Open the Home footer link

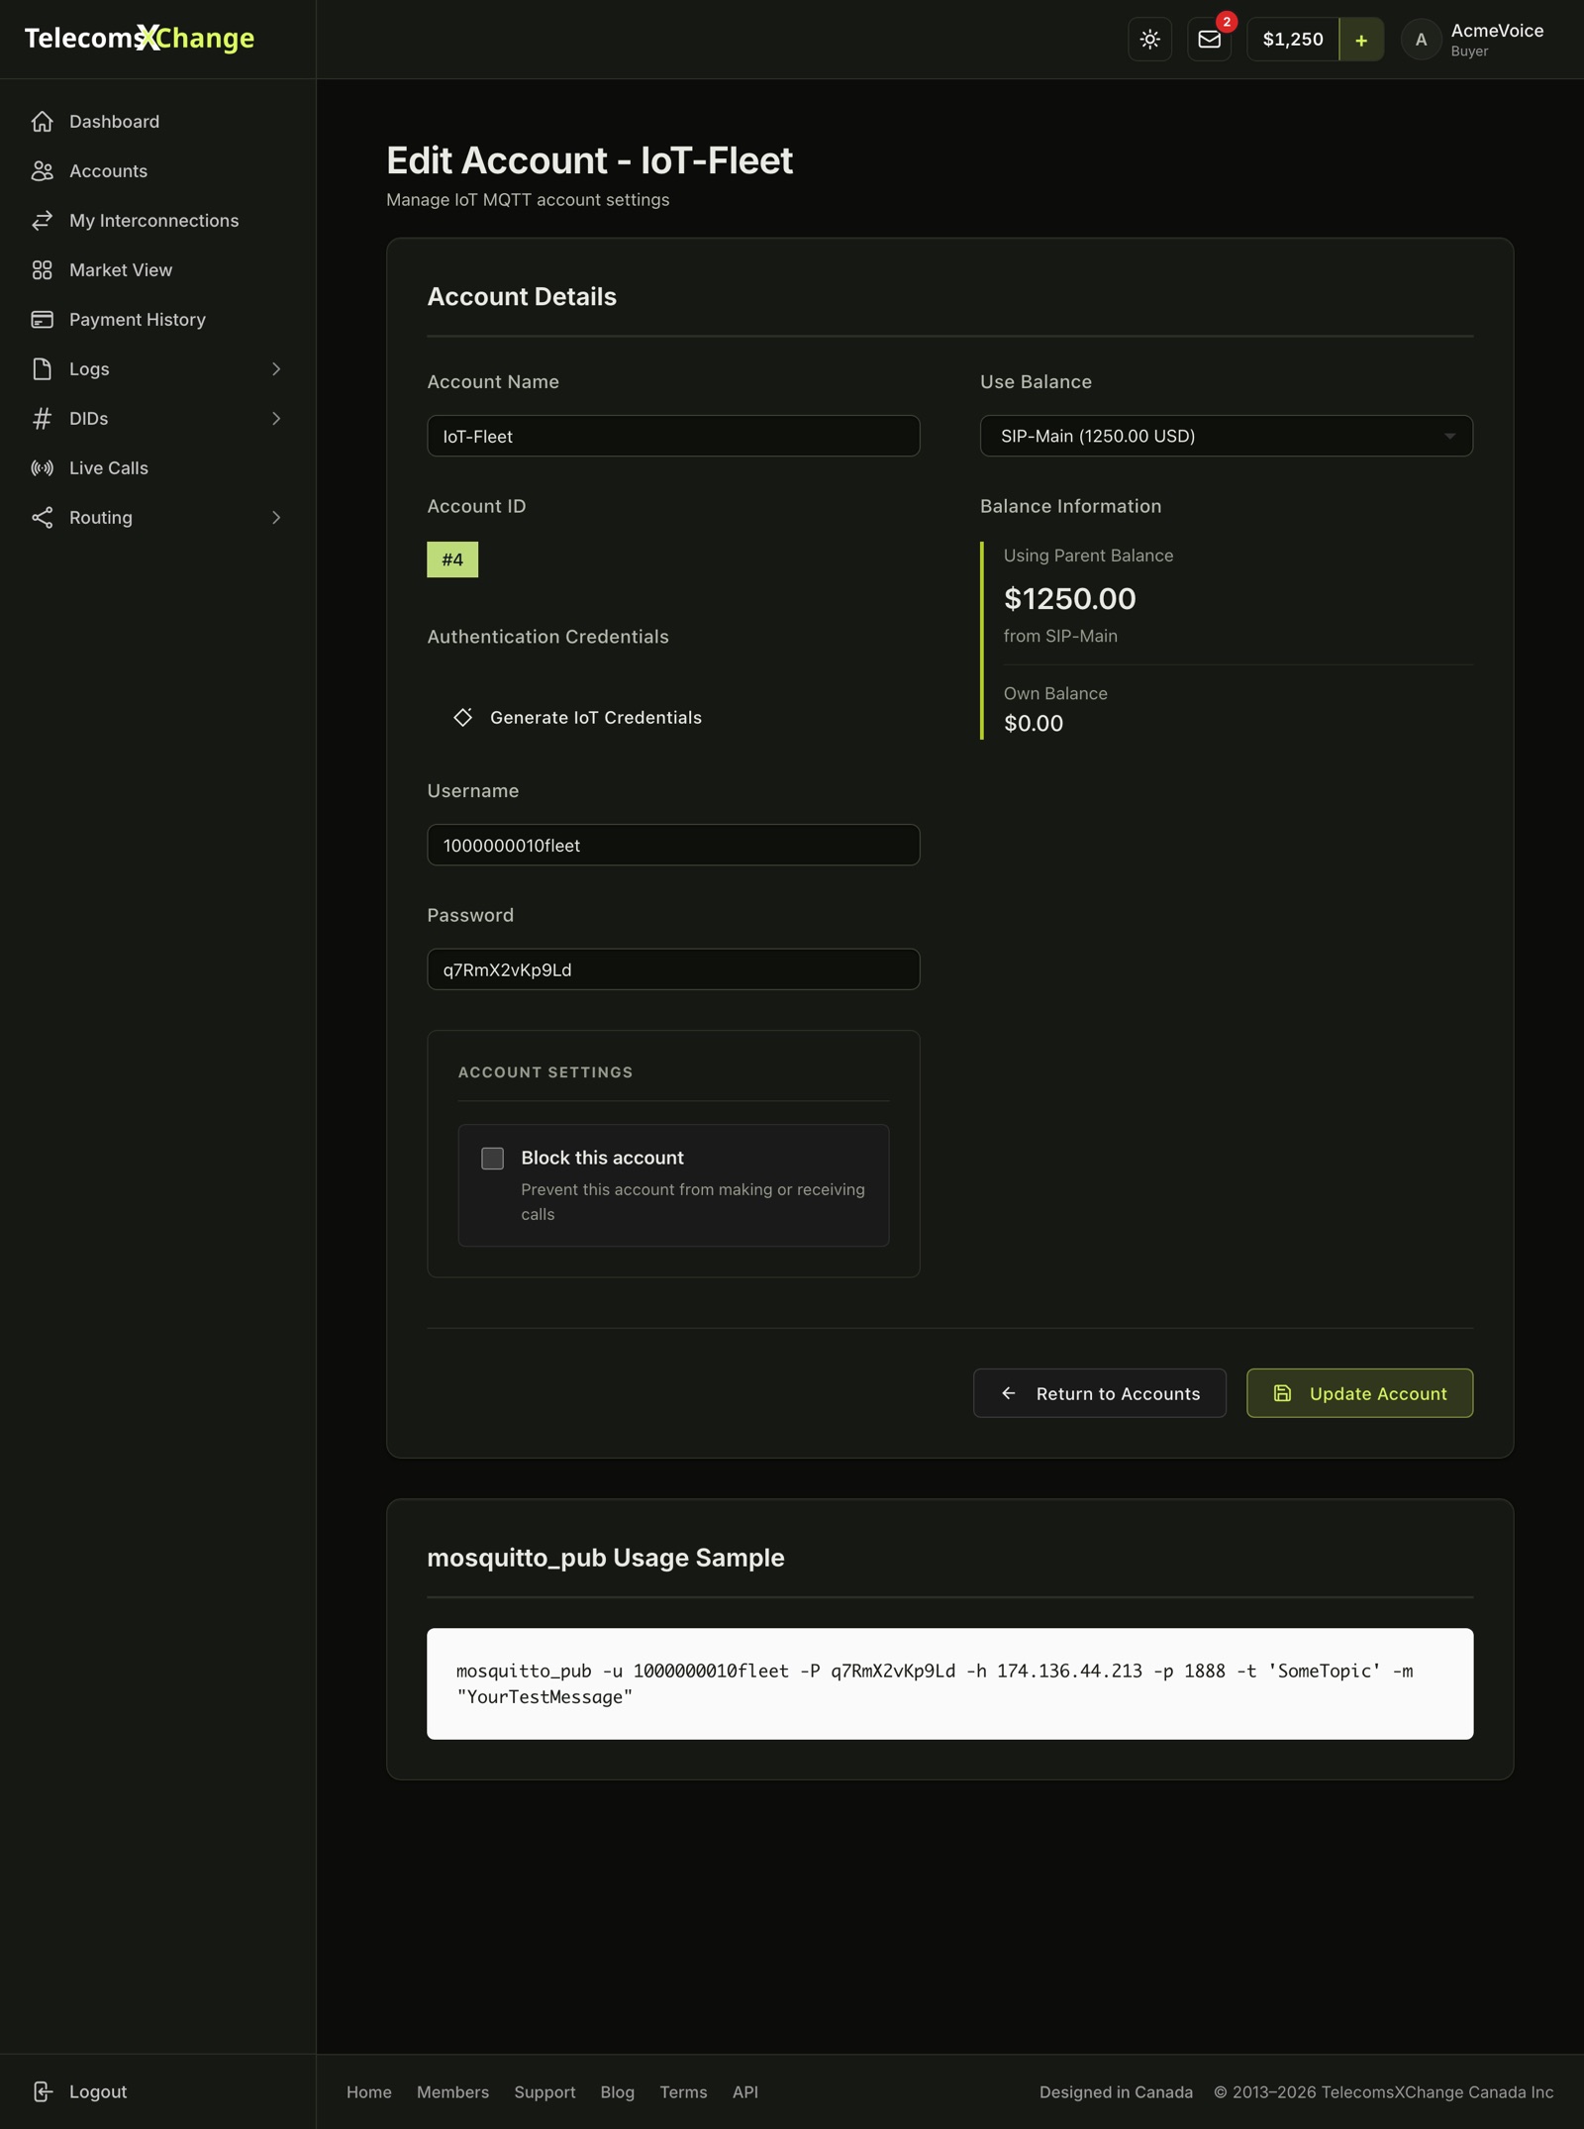click(x=368, y=2091)
